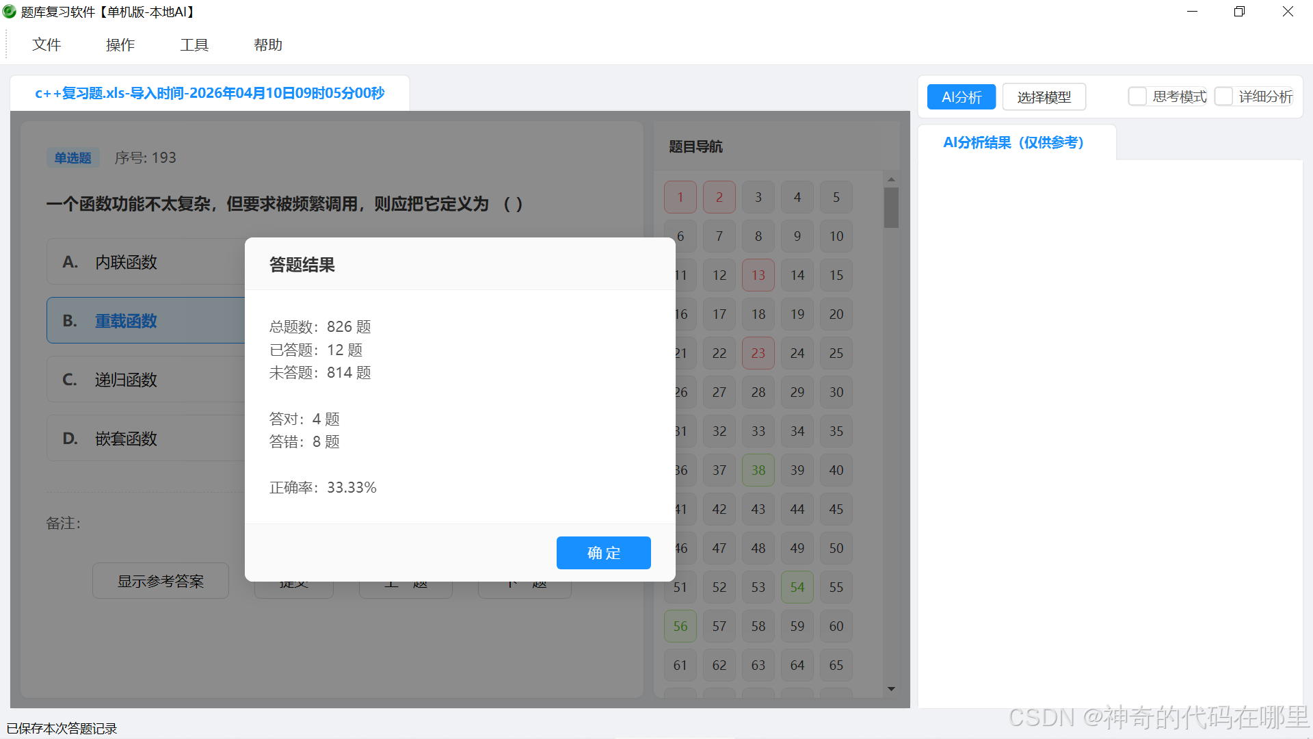The height and width of the screenshot is (739, 1313).
Task: Jump to question 2 in navigation
Action: point(719,197)
